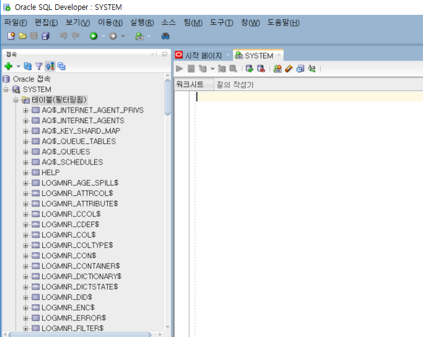This screenshot has width=423, height=337.
Task: Minimize the 접속 panel
Action: pos(164,54)
